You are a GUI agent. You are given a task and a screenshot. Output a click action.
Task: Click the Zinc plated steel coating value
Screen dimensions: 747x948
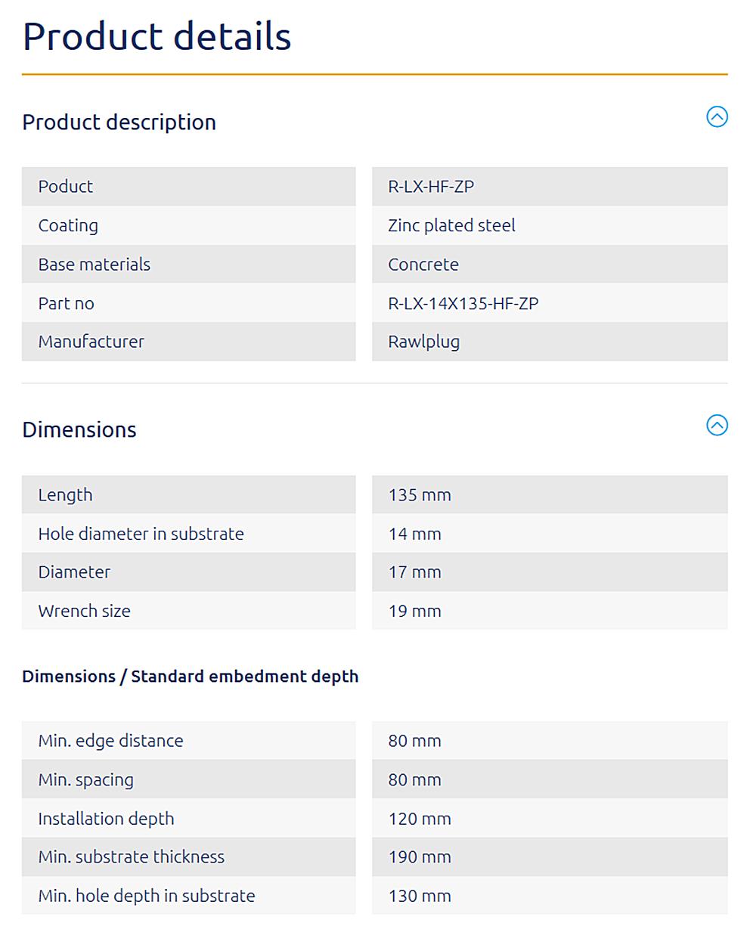point(451,225)
